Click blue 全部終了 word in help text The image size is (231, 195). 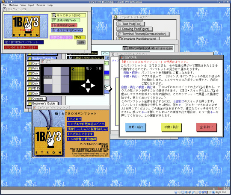click(x=178, y=101)
